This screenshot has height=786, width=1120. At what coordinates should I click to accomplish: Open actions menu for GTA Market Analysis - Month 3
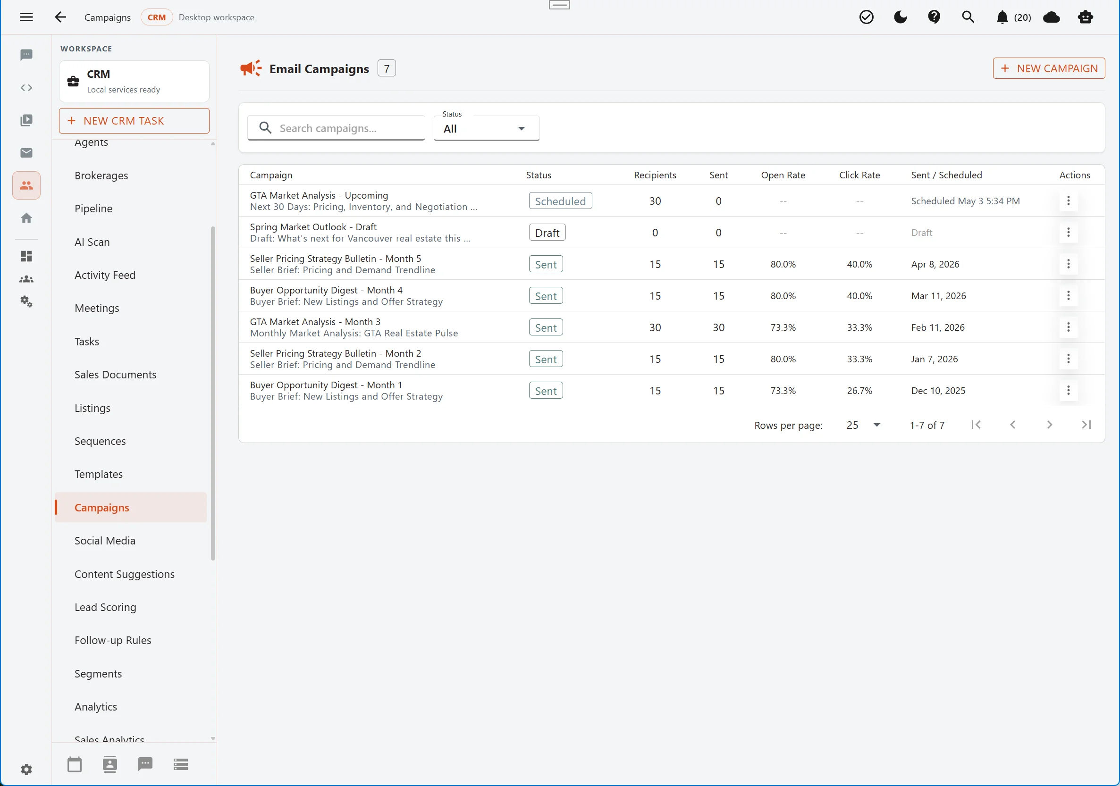tap(1068, 327)
